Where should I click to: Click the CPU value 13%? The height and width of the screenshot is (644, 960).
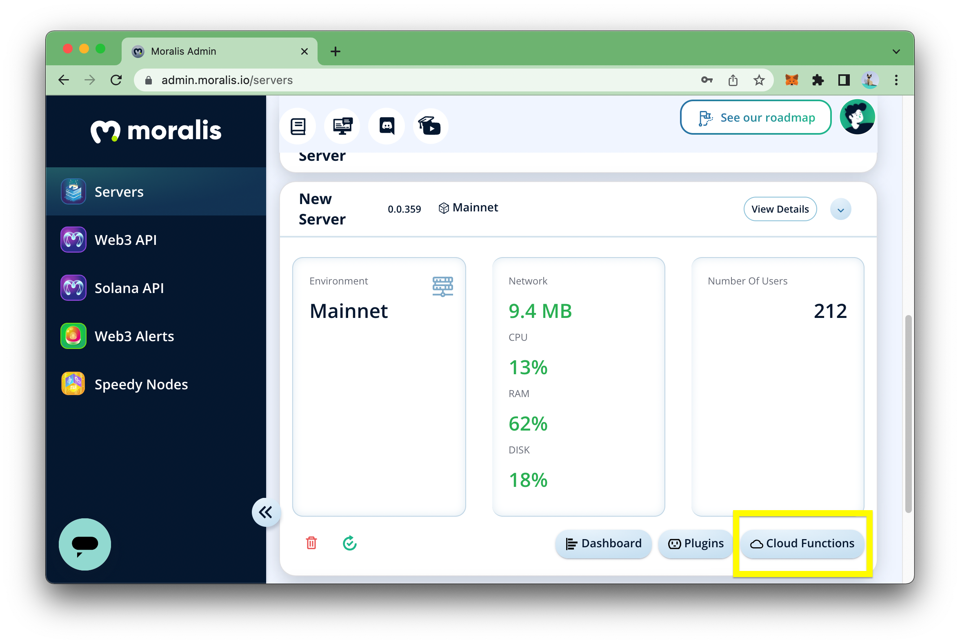(x=528, y=367)
